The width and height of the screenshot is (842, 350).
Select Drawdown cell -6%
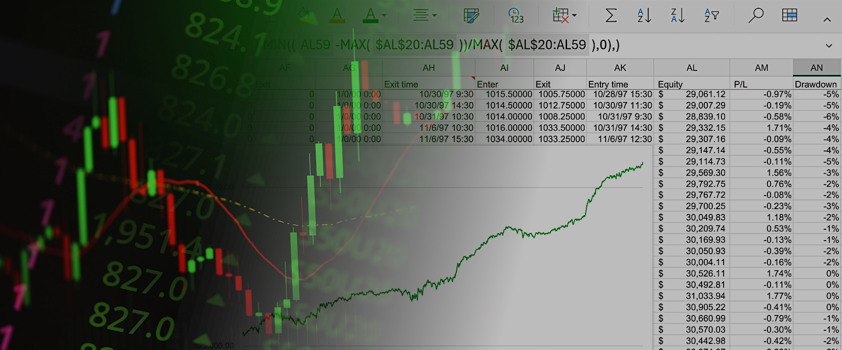click(817, 116)
